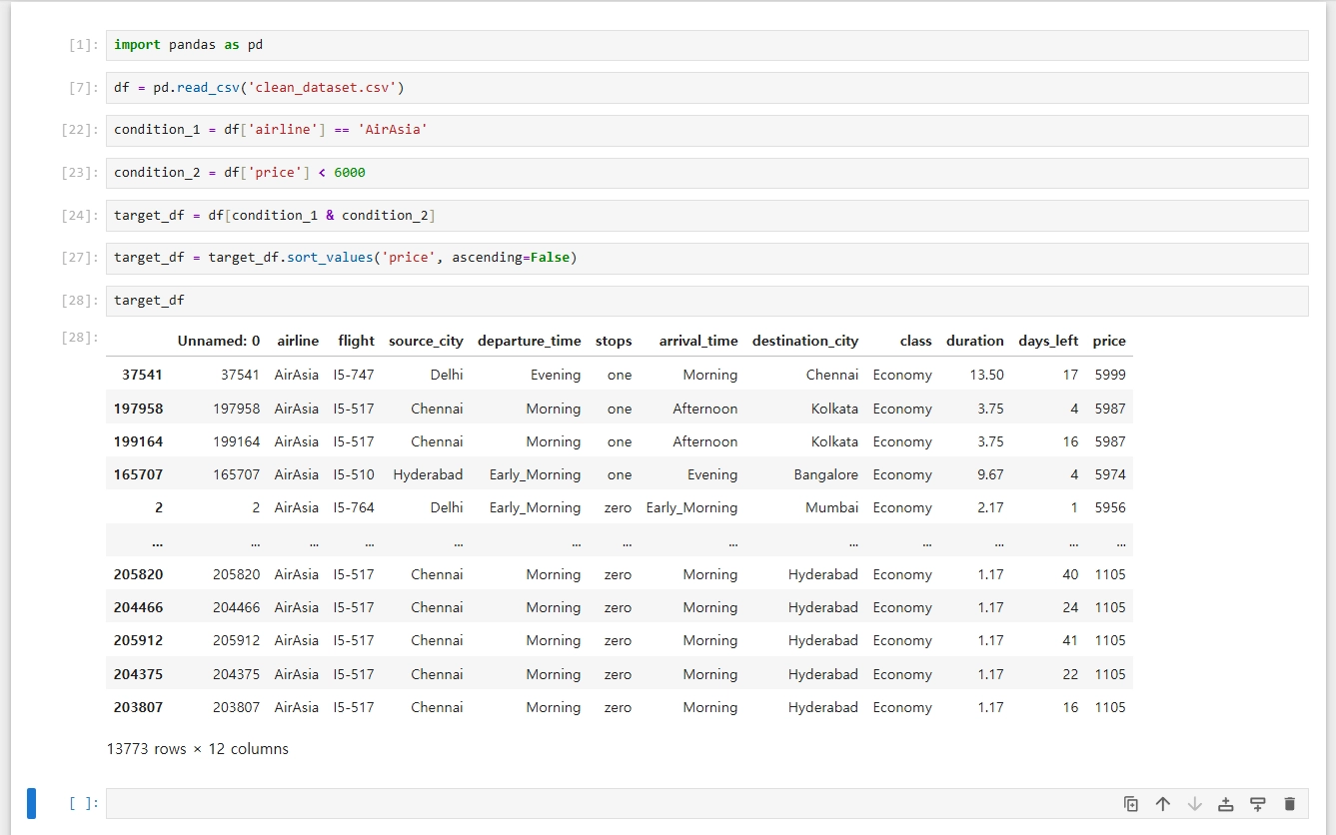Click the [22]: input prompt
This screenshot has width=1336, height=835.
pos(80,130)
